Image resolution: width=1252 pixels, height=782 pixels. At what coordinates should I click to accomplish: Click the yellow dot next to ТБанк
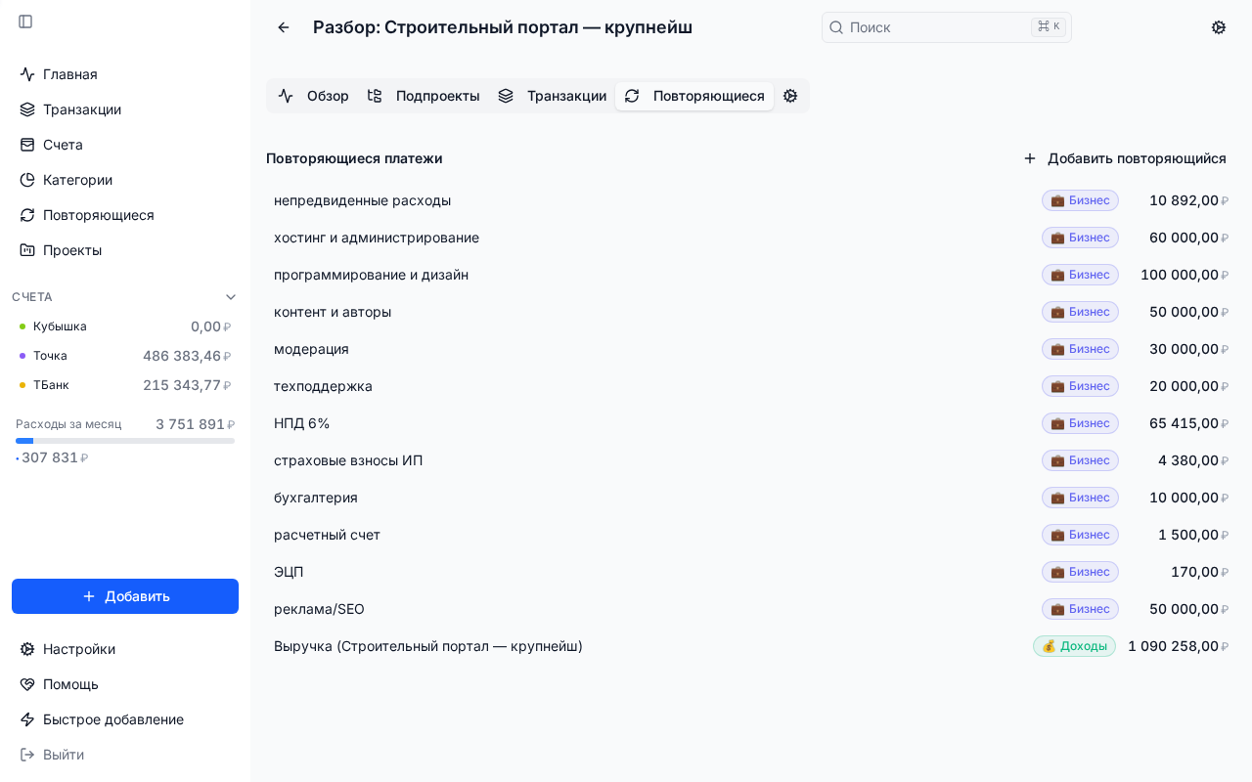coord(22,385)
